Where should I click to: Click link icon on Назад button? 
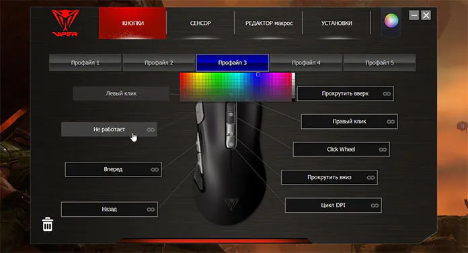point(151,209)
